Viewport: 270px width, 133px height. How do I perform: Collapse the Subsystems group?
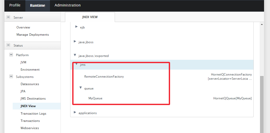point(11,76)
